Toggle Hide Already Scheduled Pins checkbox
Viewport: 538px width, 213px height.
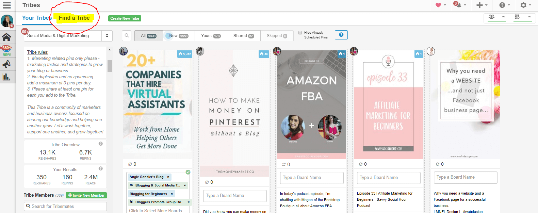click(300, 33)
